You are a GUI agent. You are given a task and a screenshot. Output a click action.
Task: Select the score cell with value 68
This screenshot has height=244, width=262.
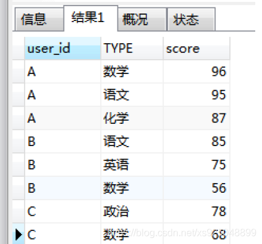pos(197,234)
